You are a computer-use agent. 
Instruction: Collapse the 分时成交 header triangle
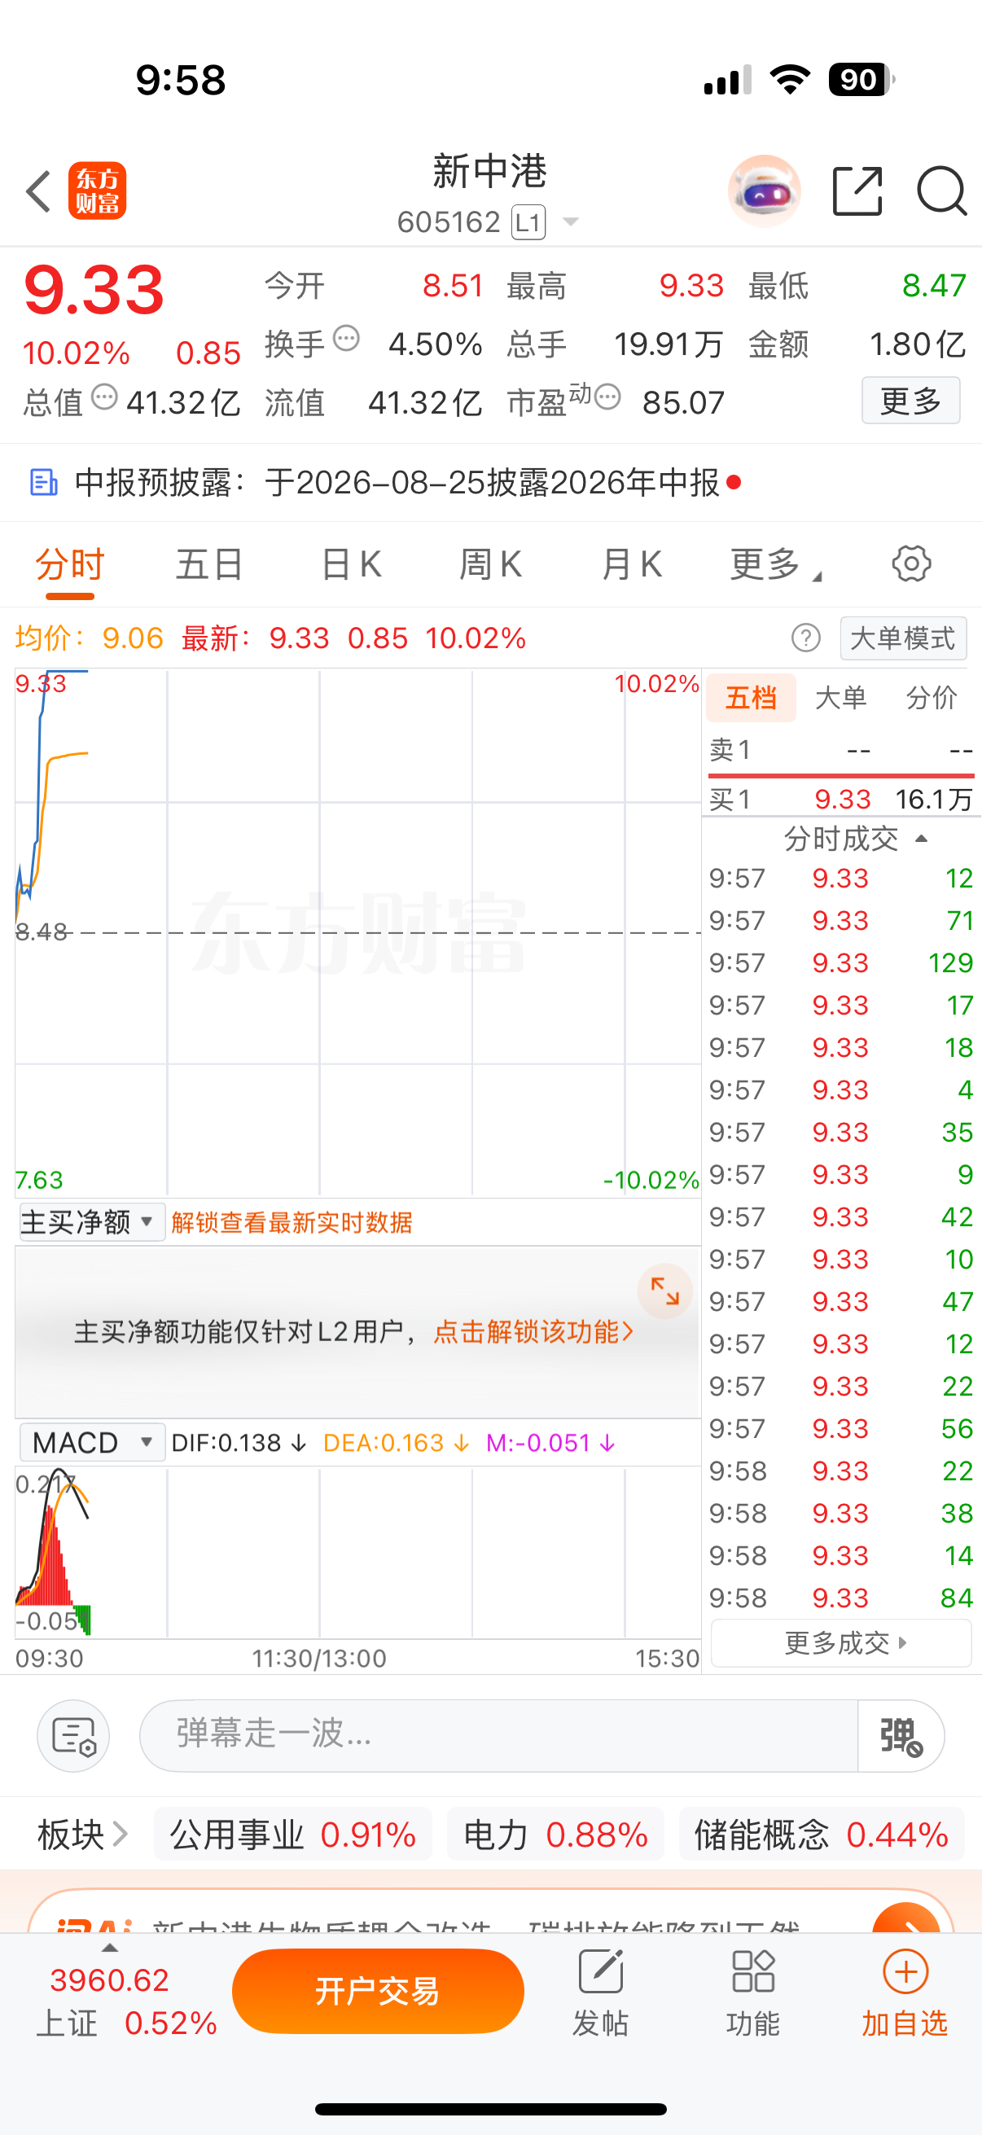(x=921, y=839)
